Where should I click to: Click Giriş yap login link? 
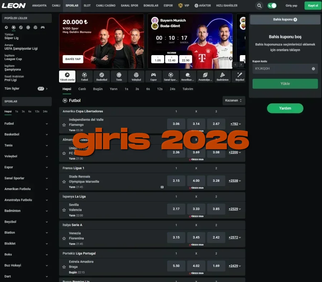click(x=291, y=5)
